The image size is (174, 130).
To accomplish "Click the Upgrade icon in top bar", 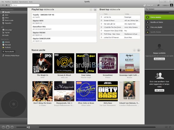I will (145, 5).
